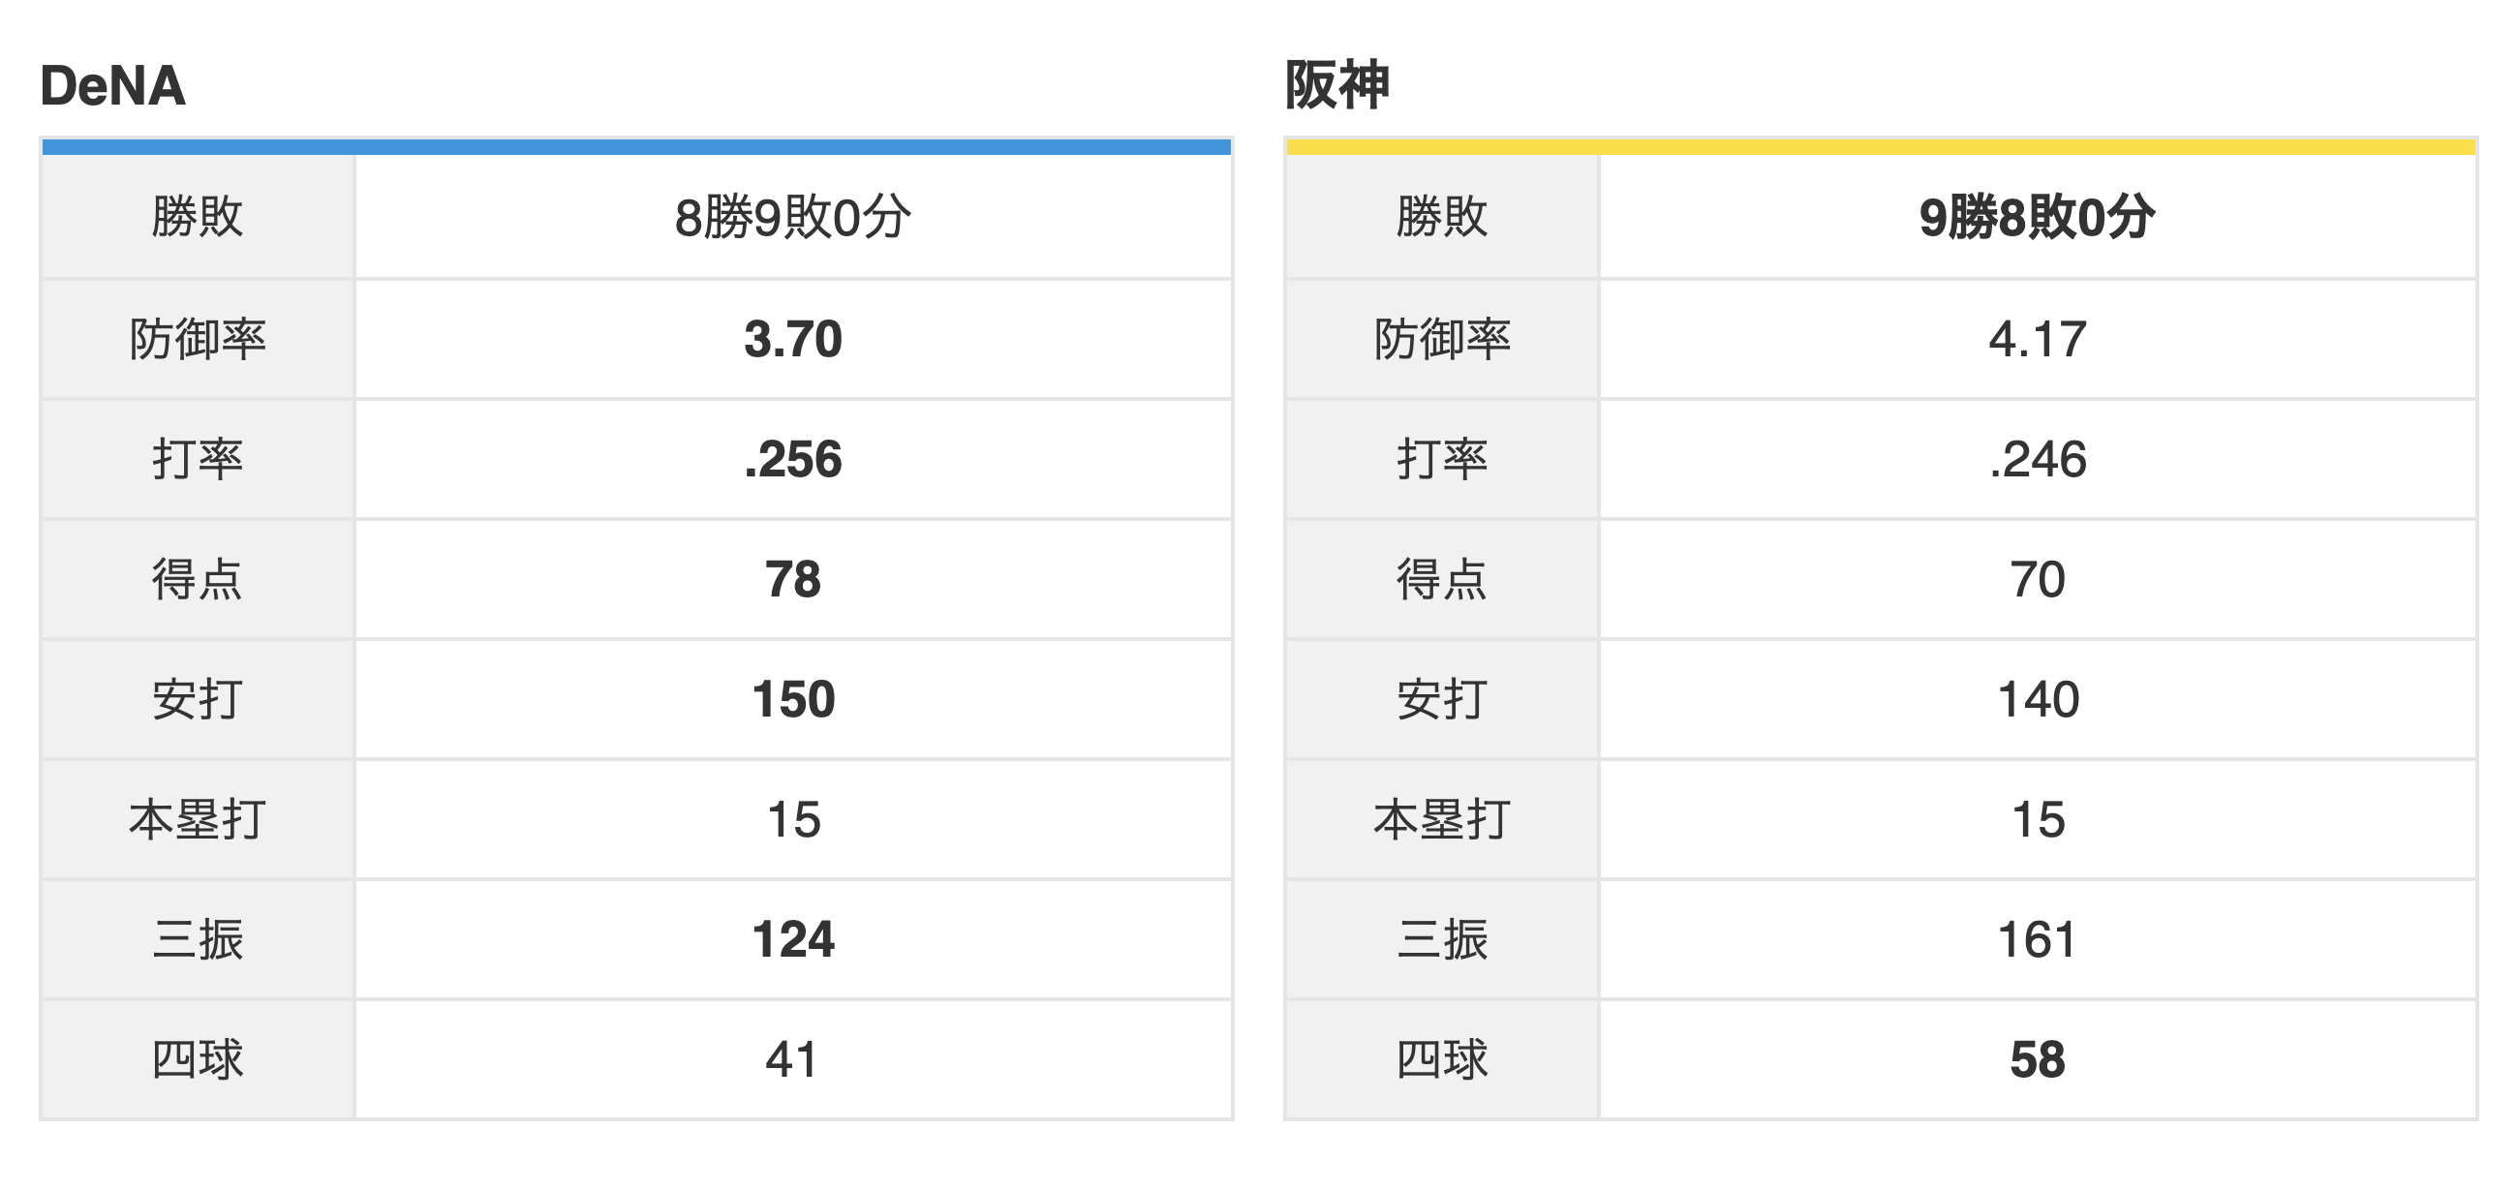
Task: Select 阪神's batting average .246
Action: 2037,459
